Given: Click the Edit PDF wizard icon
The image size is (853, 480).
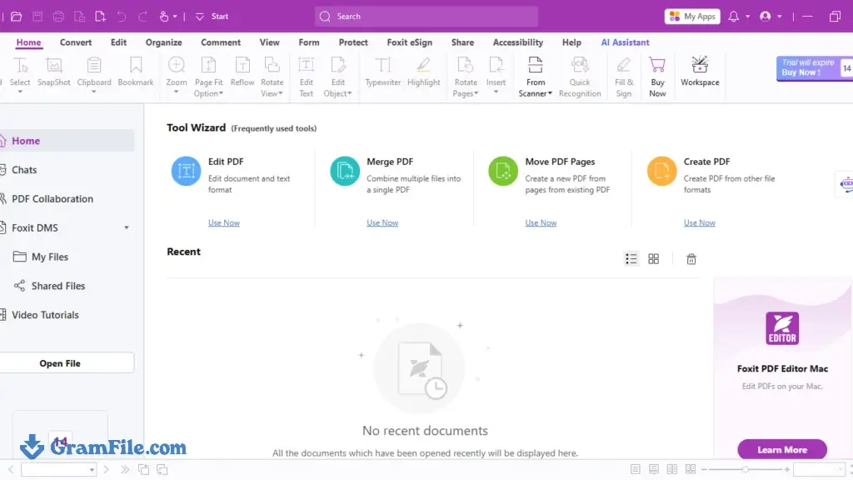Looking at the screenshot, I should click(186, 171).
